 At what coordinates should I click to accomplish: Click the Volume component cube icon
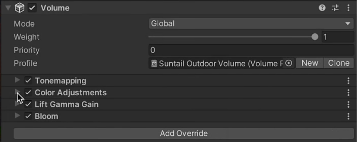point(19,8)
